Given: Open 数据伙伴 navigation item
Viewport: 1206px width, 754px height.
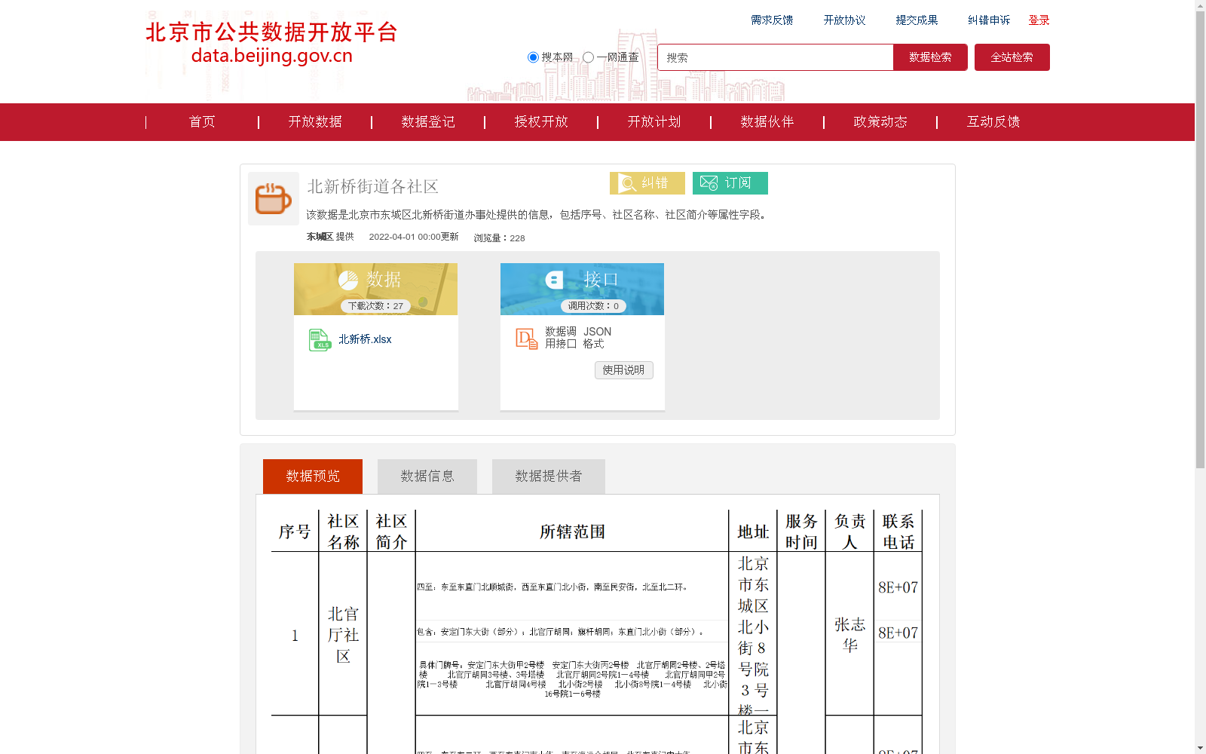Looking at the screenshot, I should click(767, 122).
